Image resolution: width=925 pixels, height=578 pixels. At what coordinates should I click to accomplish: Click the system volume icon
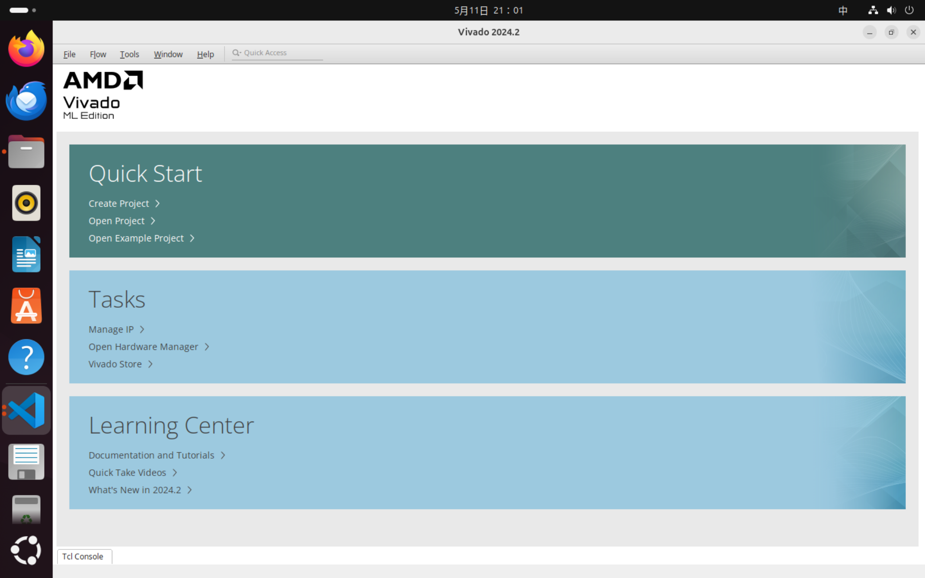click(x=891, y=10)
